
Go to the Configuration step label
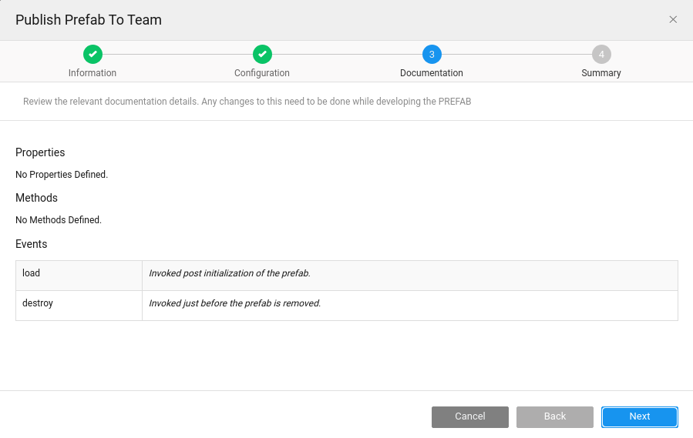click(262, 73)
